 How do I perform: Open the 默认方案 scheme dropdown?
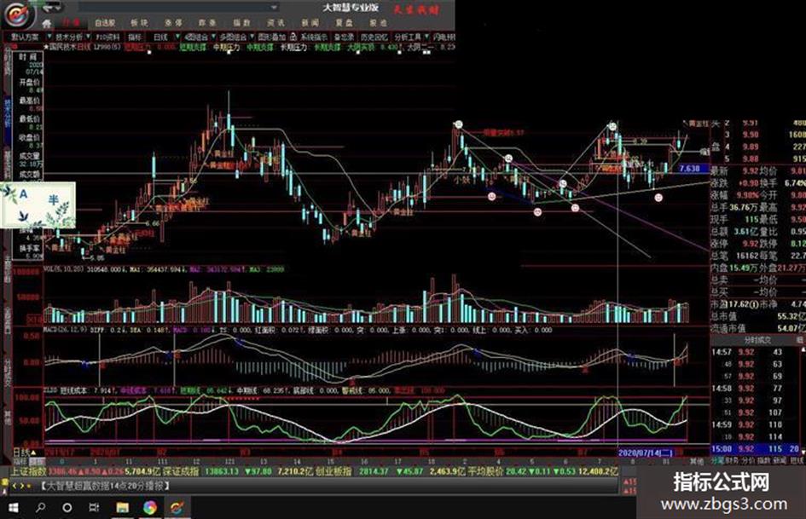pyautogui.click(x=29, y=37)
